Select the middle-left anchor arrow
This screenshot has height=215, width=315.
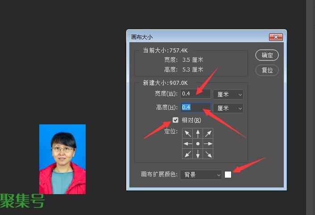click(x=187, y=143)
